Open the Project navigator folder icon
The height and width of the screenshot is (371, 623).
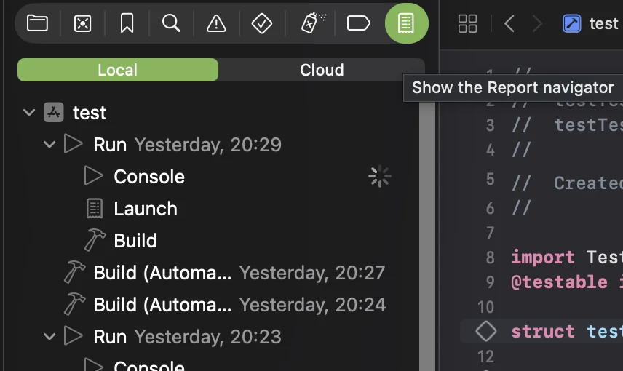[x=37, y=23]
